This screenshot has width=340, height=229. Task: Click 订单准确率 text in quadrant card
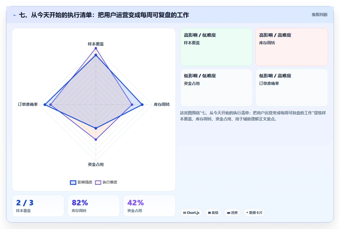tap(269, 83)
